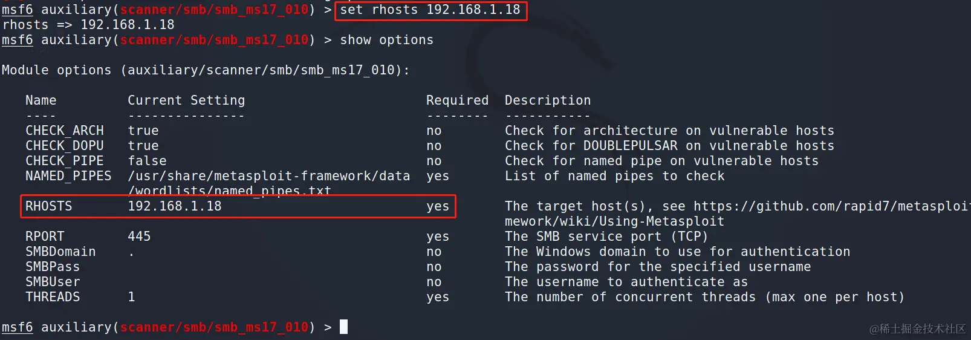
Task: Place cursor at the terminal cursor block
Action: pos(343,327)
